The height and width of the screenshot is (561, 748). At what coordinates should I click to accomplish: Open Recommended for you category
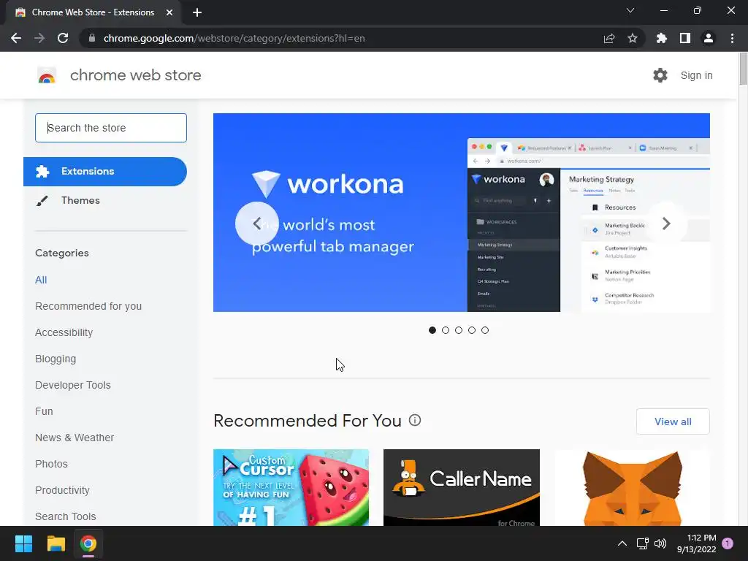click(x=88, y=306)
